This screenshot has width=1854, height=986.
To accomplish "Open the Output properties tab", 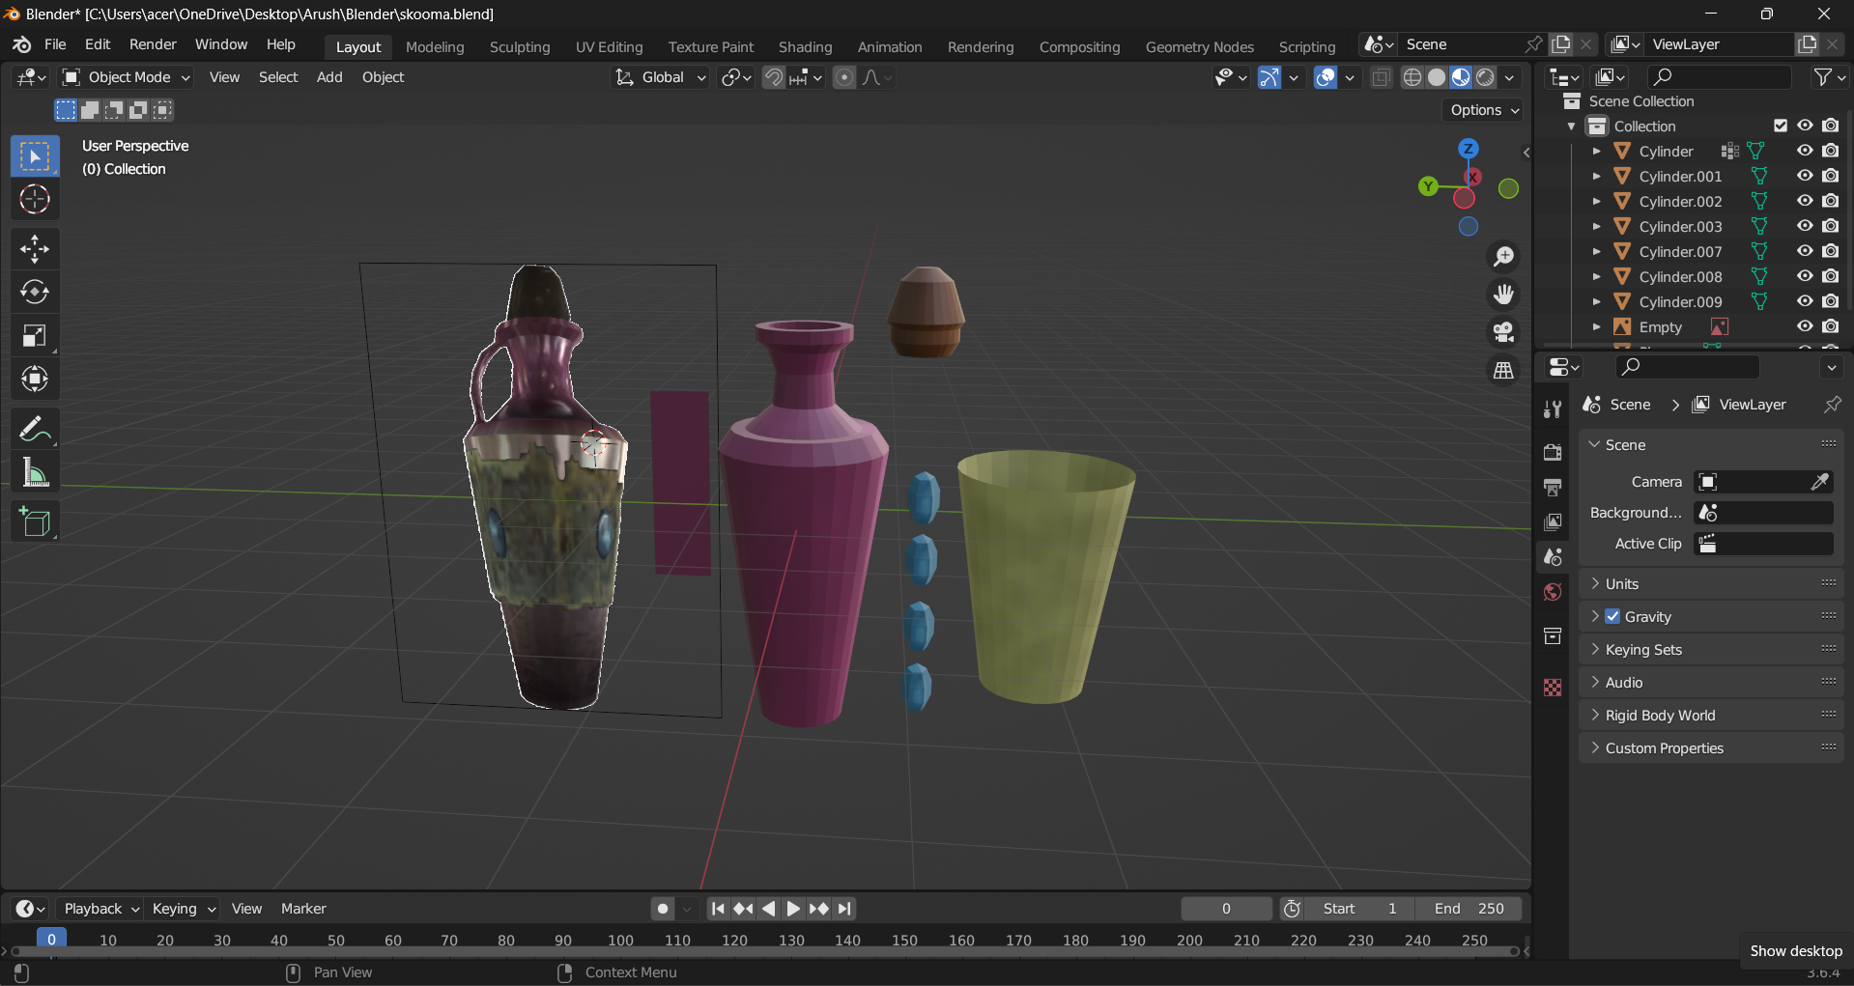I will coord(1553,487).
